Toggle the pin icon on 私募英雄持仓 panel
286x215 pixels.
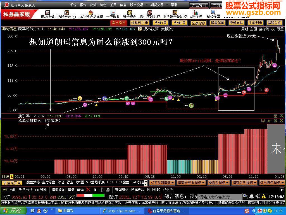[x=269, y=121]
